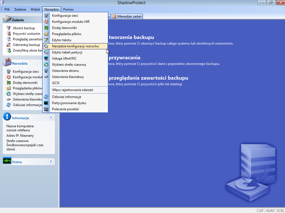
Task: Click Utwórz backup link in Zadania panel
Action: pos(24,28)
